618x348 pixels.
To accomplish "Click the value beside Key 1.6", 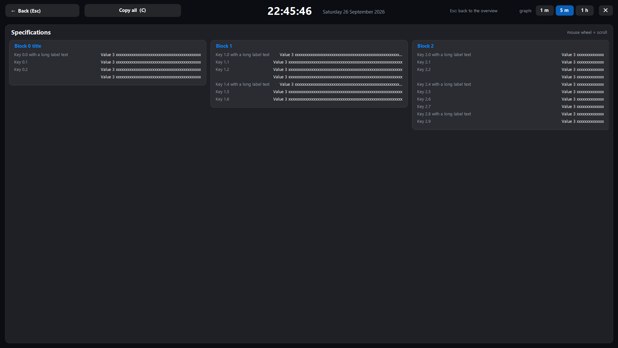I will pyautogui.click(x=338, y=99).
